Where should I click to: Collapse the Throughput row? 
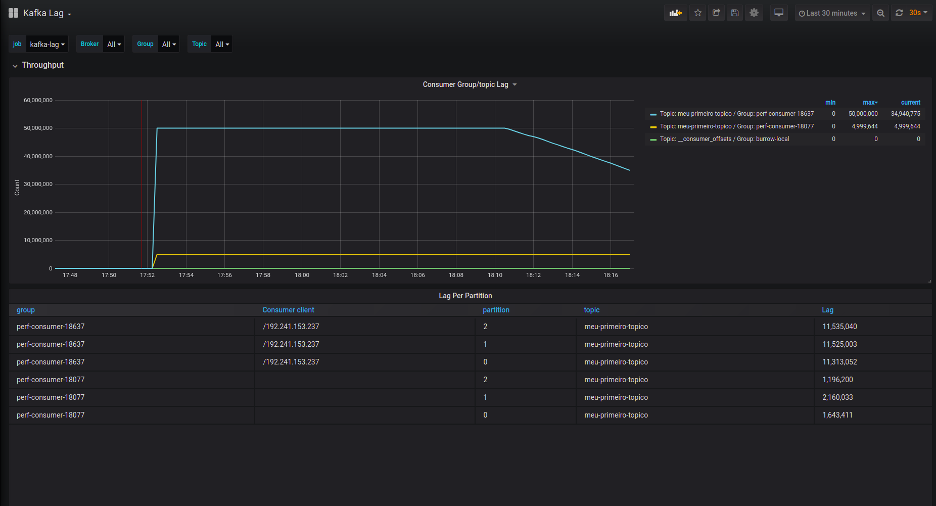coord(38,65)
